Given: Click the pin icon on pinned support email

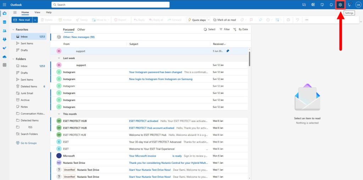Looking at the screenshot, I should [228, 51].
